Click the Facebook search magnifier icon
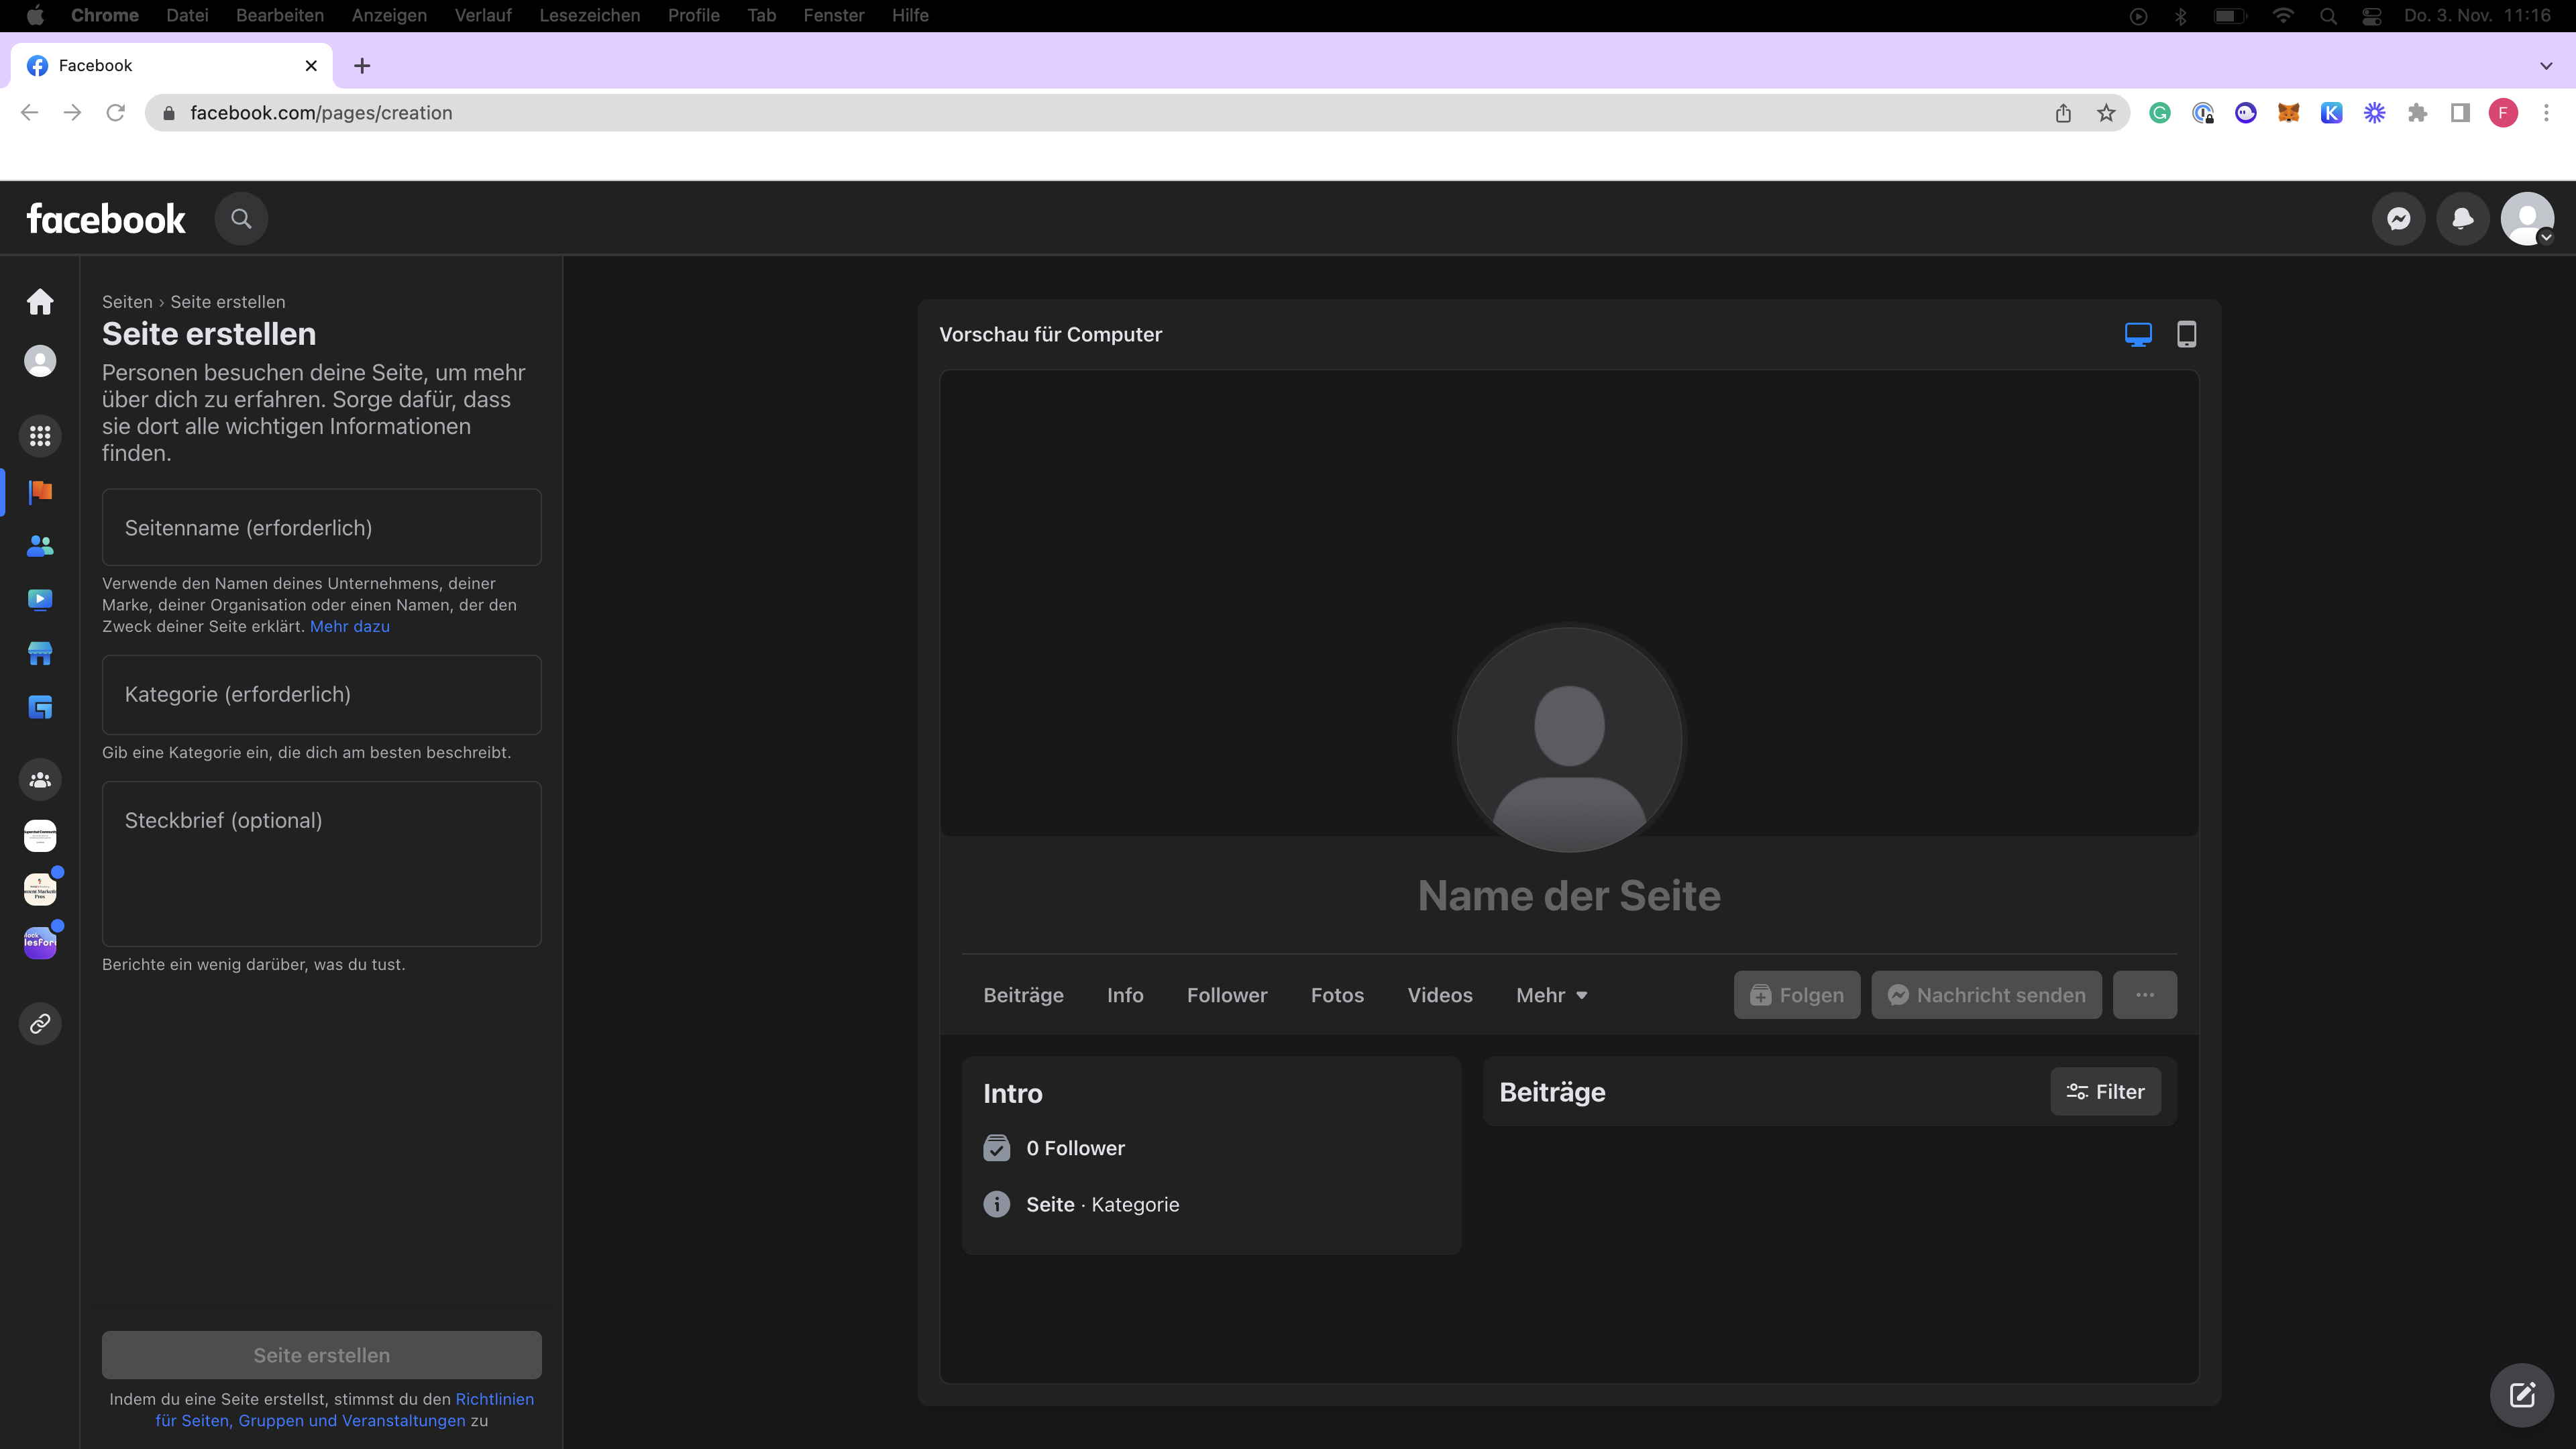Viewport: 2576px width, 1449px height. [241, 219]
